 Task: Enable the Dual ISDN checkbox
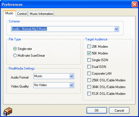pyautogui.click(x=89, y=67)
